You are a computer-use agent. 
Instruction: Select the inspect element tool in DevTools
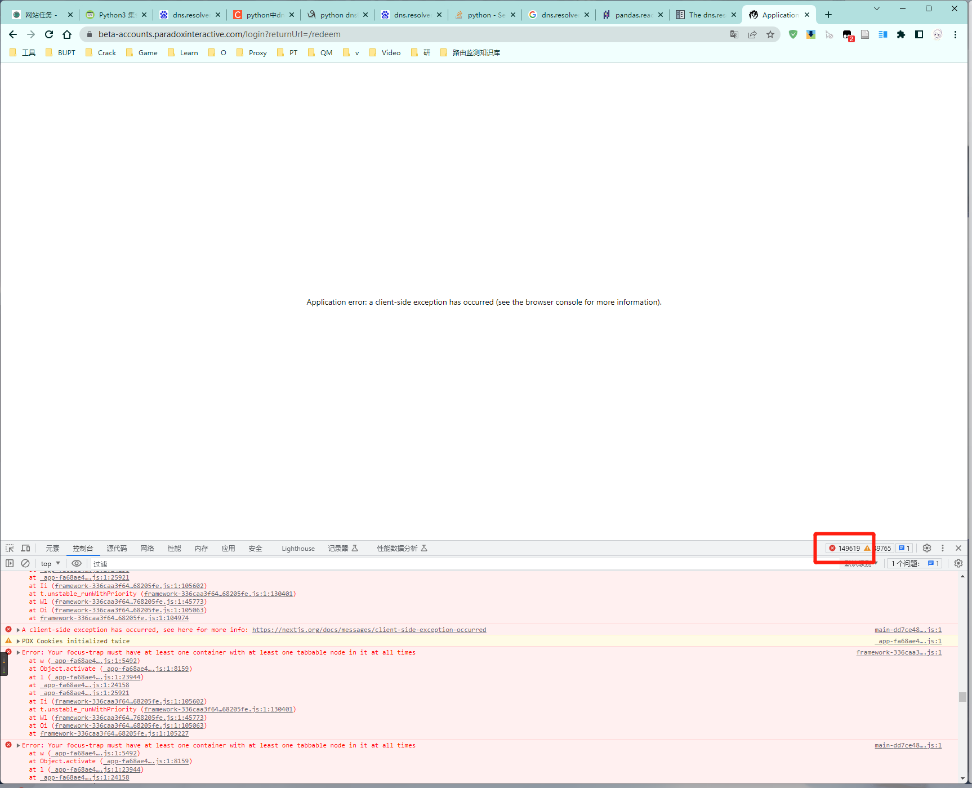point(9,547)
